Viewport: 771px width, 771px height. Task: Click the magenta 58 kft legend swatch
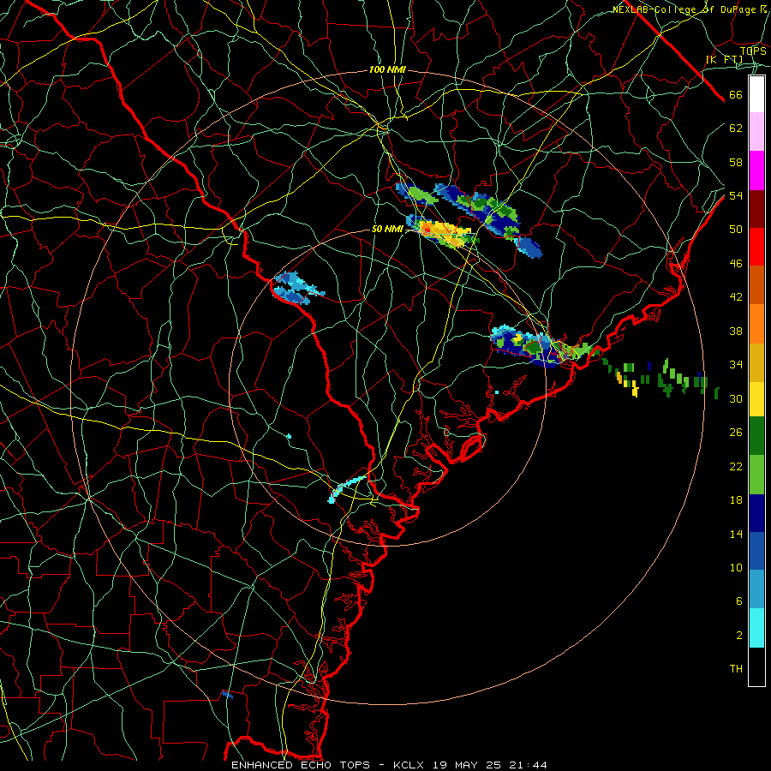[x=756, y=170]
